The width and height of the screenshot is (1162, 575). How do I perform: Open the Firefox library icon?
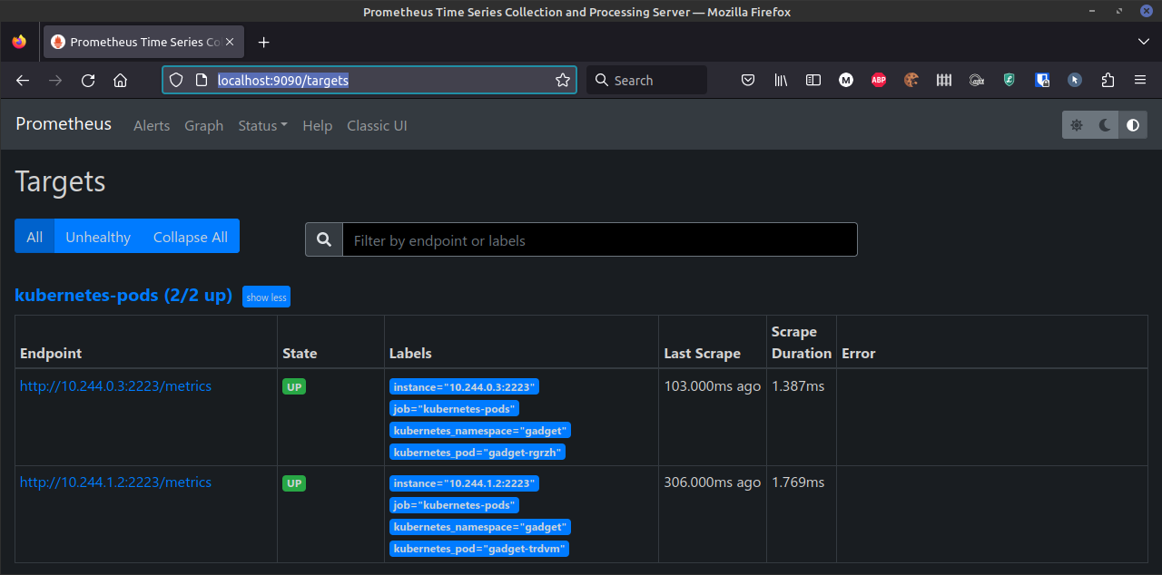tap(781, 80)
